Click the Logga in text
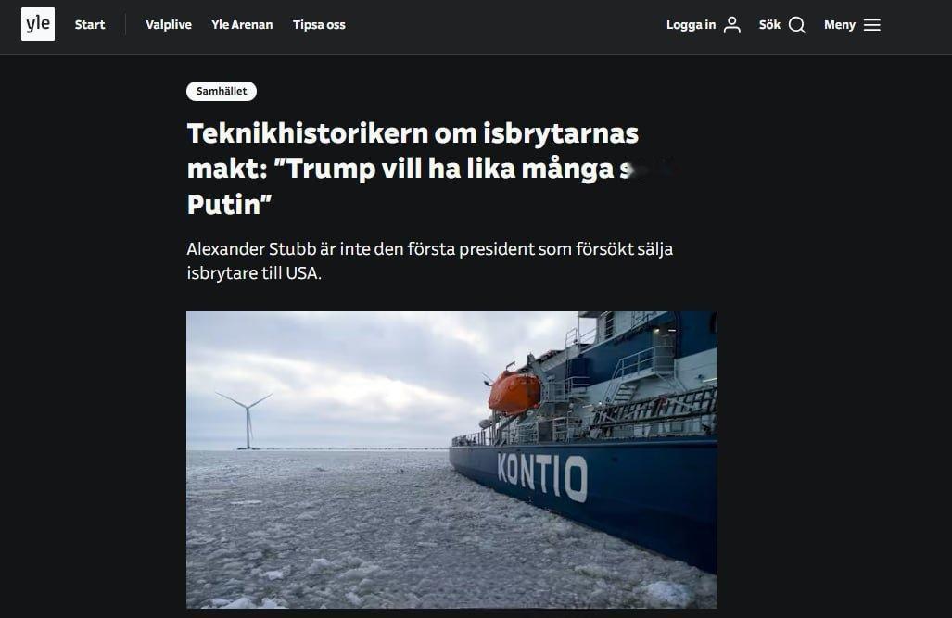 tap(691, 25)
